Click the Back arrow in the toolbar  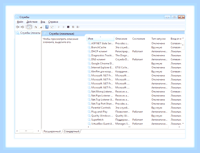click(18, 27)
